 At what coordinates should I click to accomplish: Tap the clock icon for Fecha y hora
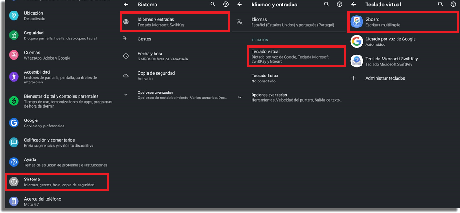(x=126, y=56)
